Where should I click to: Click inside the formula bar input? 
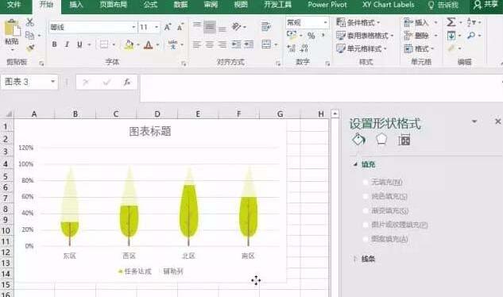[x=321, y=87]
